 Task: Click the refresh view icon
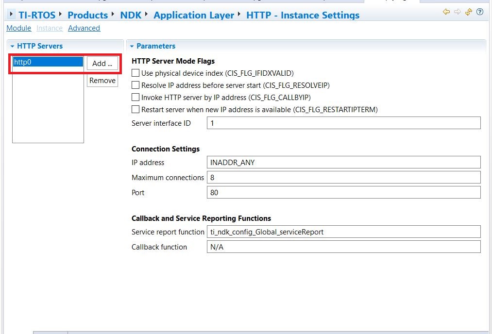[469, 12]
